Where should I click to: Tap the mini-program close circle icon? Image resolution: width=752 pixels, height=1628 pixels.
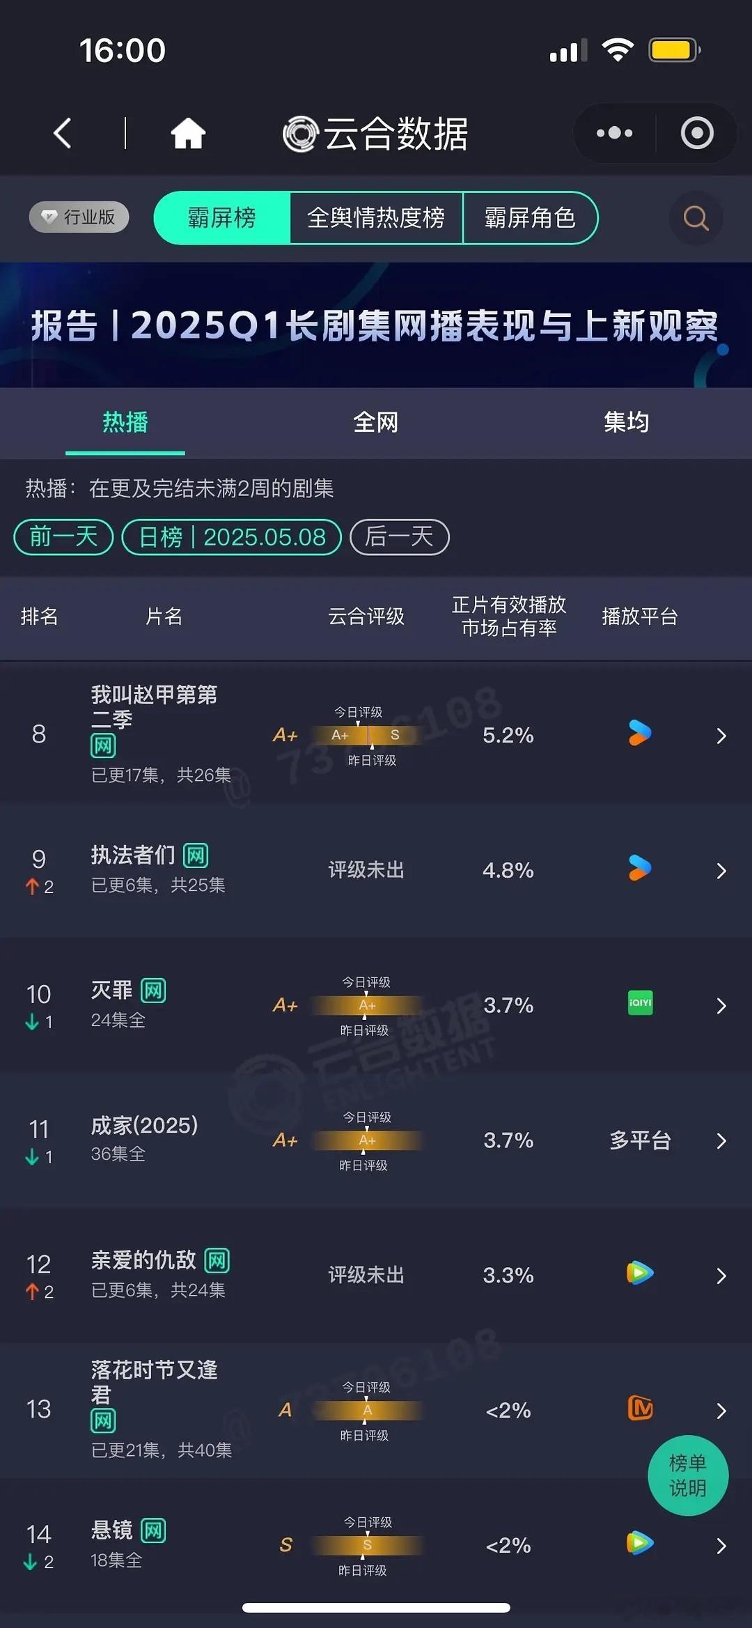(x=697, y=133)
